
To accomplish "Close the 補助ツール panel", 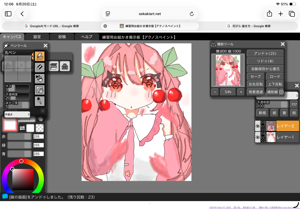I will (283, 44).
